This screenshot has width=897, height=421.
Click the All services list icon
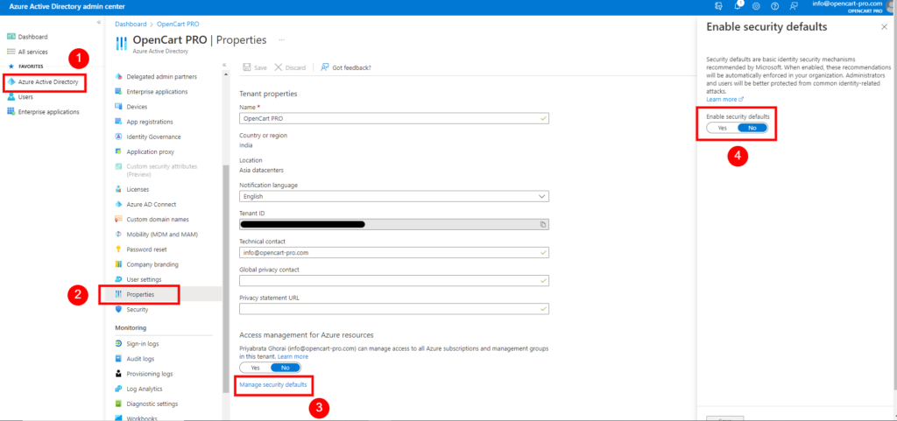[11, 52]
